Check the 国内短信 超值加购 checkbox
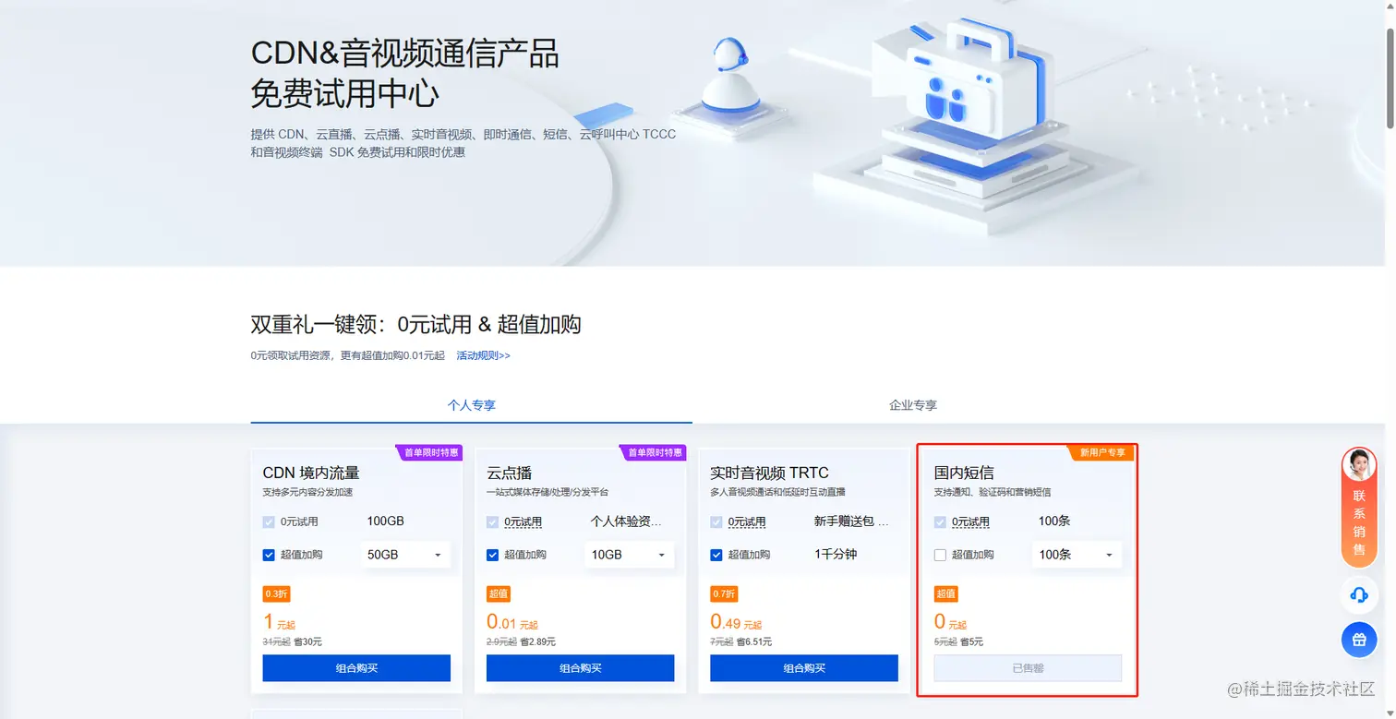This screenshot has height=719, width=1396. pos(940,555)
